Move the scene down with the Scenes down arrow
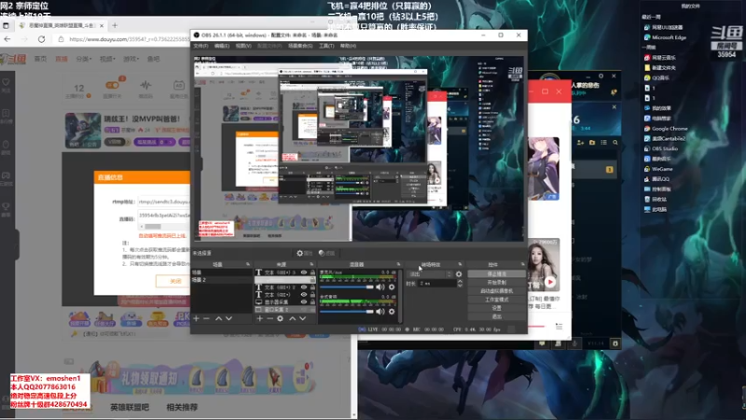This screenshot has height=420, width=746. (x=228, y=318)
